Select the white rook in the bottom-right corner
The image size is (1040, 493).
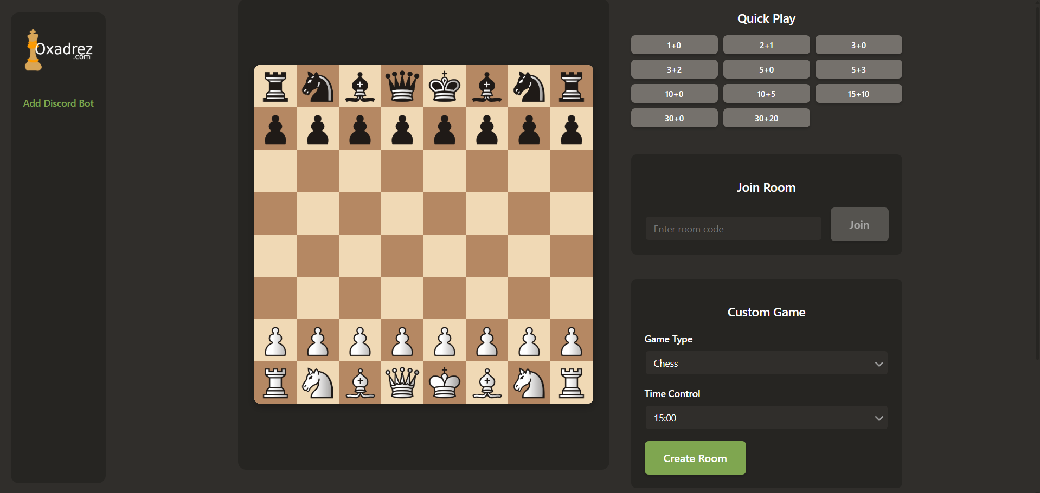pos(571,382)
